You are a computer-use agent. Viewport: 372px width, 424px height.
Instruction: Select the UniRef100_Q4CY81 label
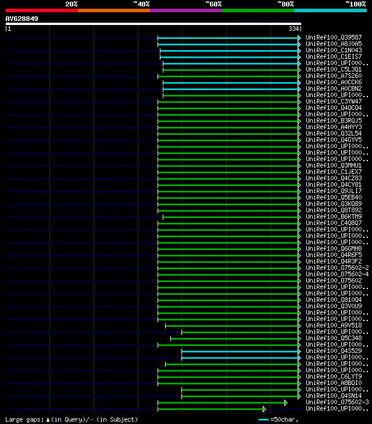pos(334,185)
